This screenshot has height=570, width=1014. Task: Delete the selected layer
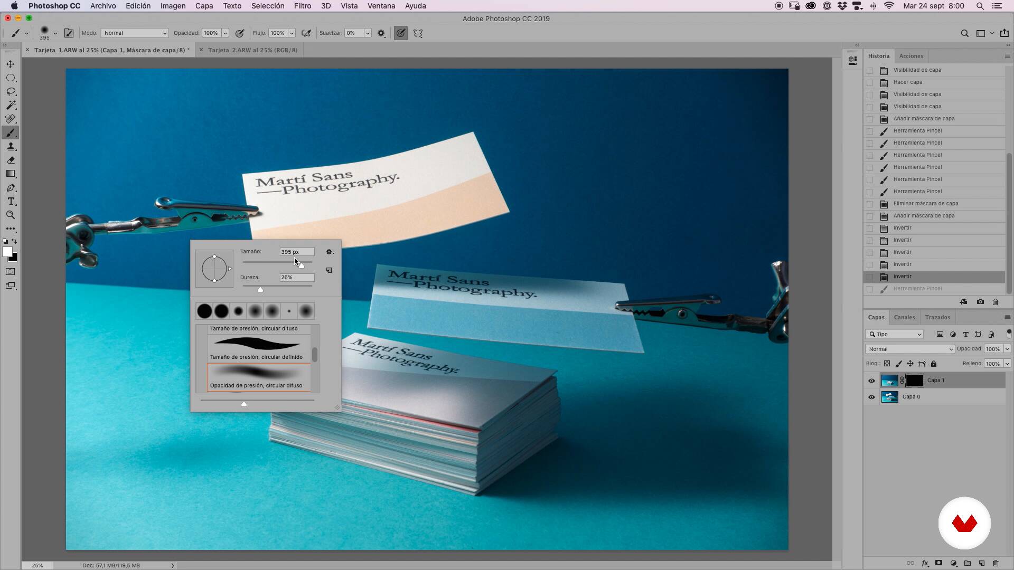[x=996, y=563]
